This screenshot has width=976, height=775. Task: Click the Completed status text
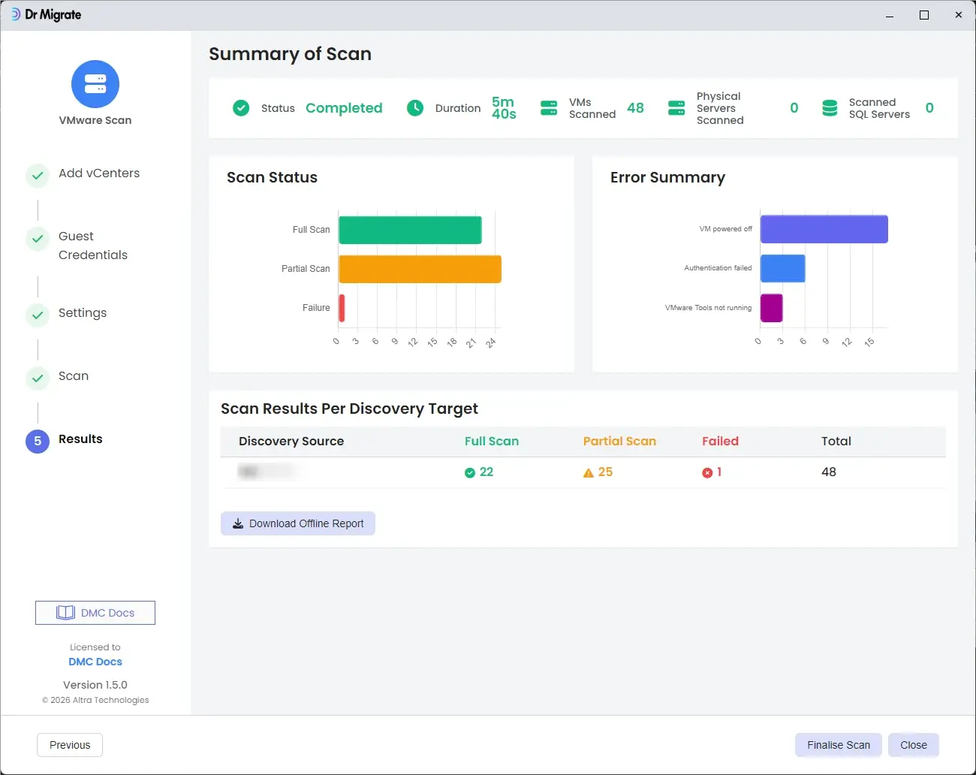(x=344, y=108)
